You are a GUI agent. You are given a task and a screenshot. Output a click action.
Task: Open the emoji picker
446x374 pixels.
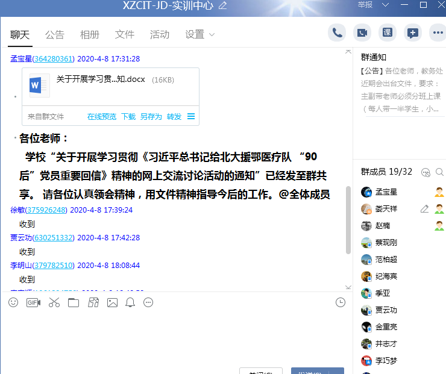pos(13,302)
